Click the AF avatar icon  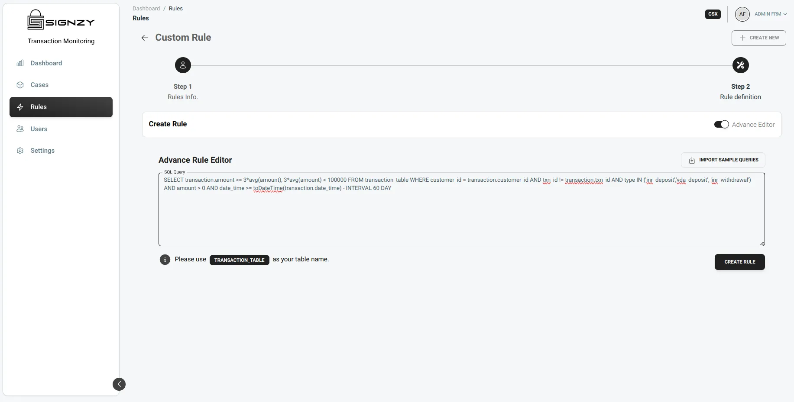pos(742,14)
